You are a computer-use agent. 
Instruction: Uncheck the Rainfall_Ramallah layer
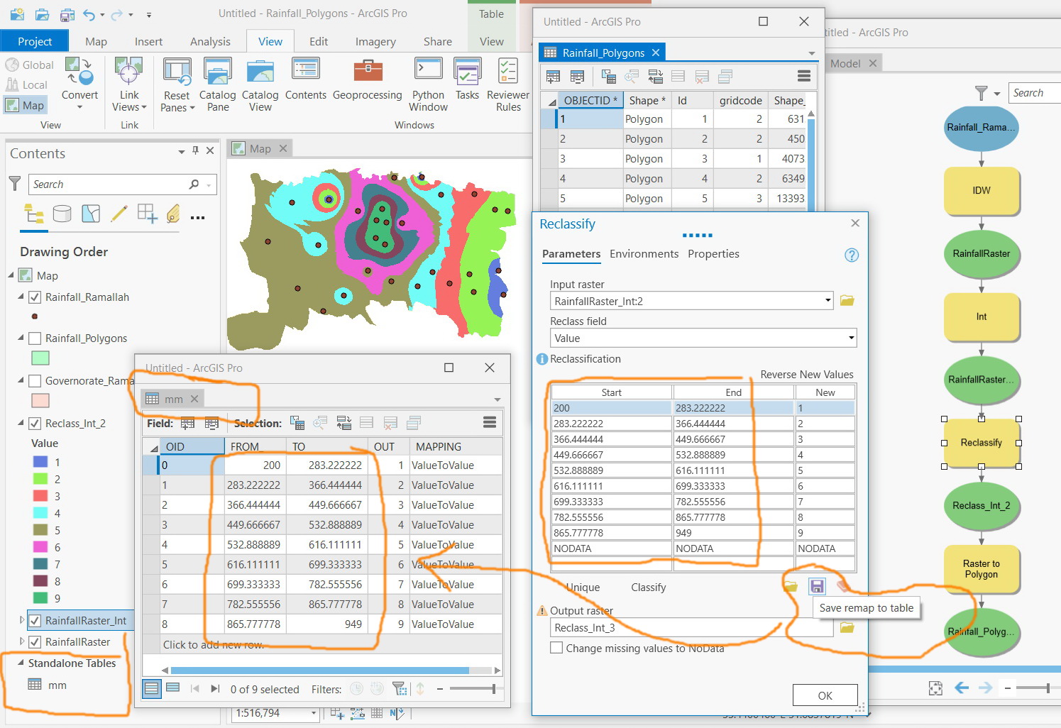click(x=34, y=297)
